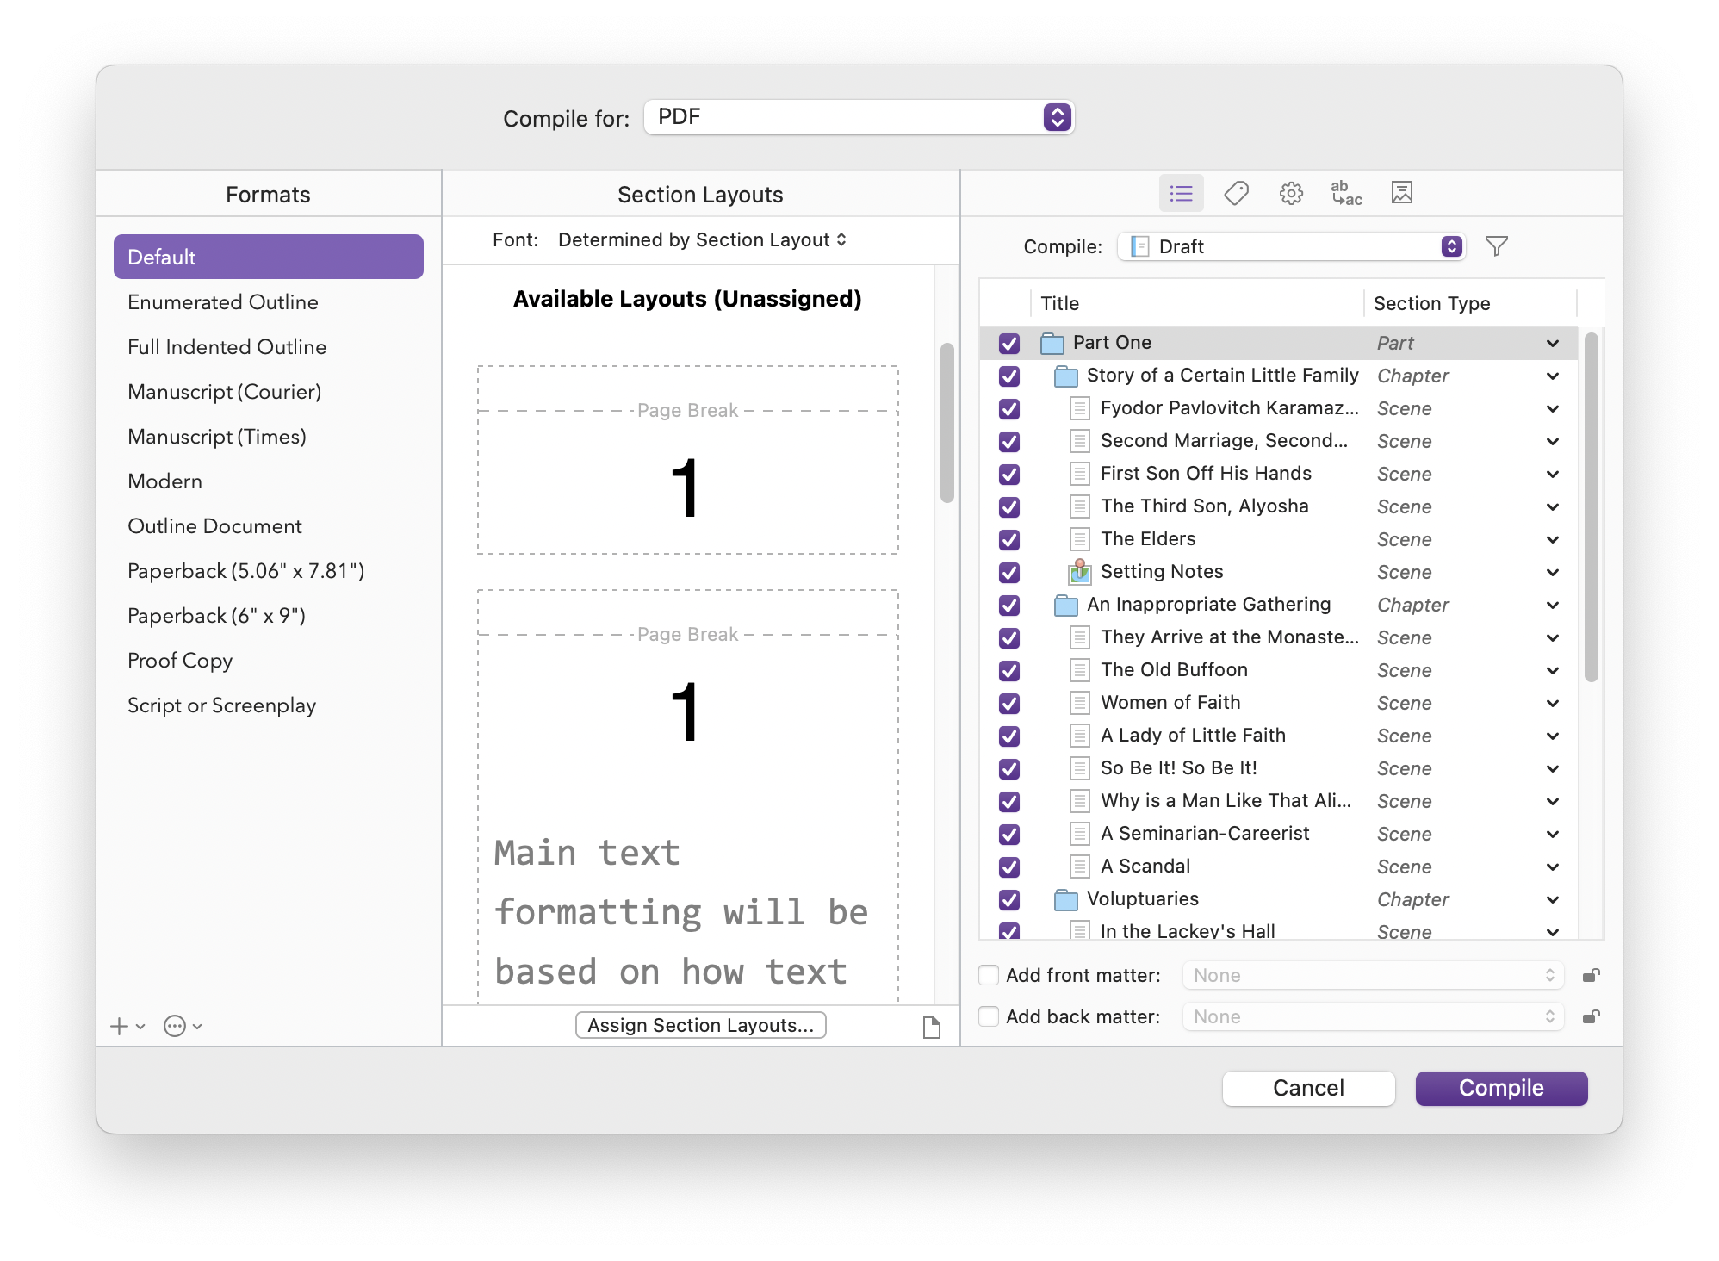Select Manuscript (Courier) format
Viewport: 1719px width, 1261px height.
pos(224,392)
